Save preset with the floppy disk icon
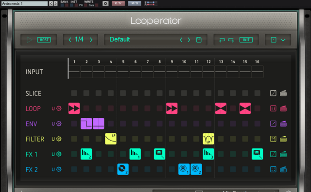The width and height of the screenshot is (311, 192). (x=199, y=40)
